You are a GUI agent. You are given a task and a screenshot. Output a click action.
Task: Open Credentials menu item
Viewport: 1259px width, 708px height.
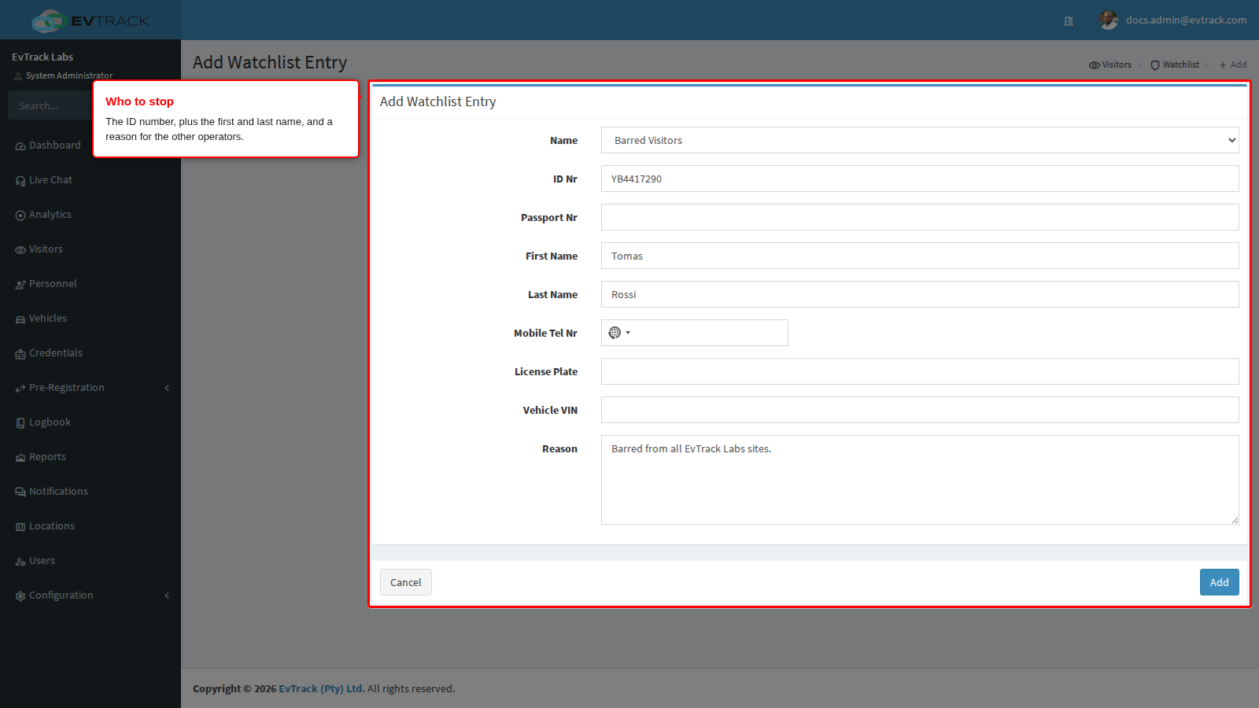pos(56,353)
